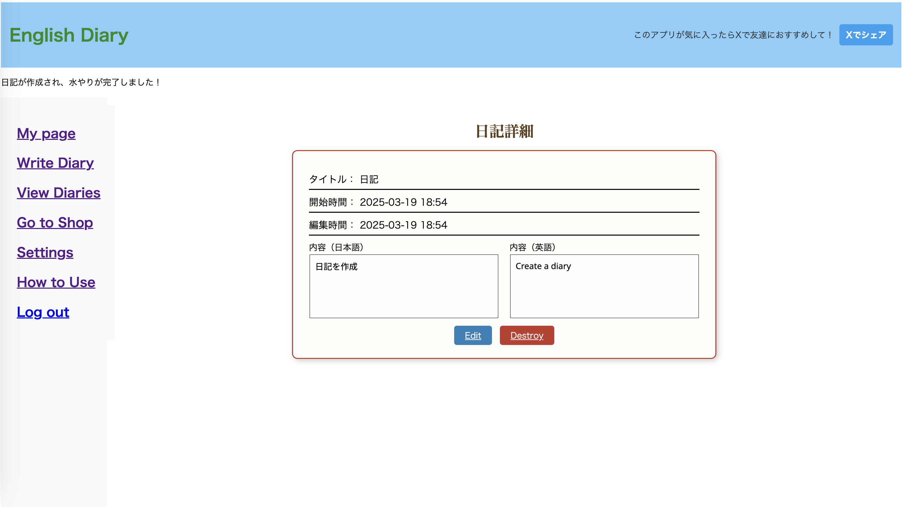Click the 開始時間 timestamp value

click(403, 202)
